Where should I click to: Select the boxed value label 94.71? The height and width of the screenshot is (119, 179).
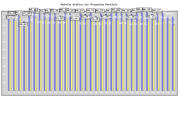[x=91, y=10]
